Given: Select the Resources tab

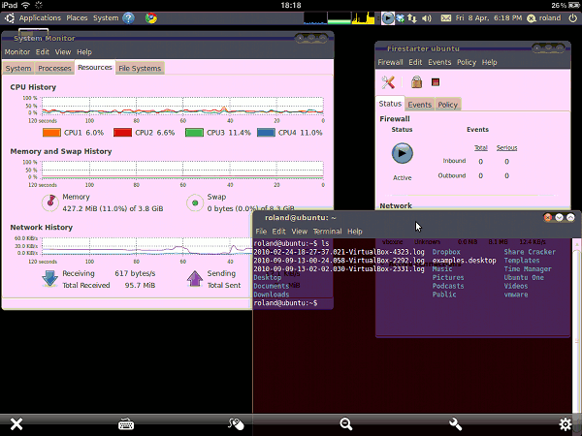Looking at the screenshot, I should [95, 68].
